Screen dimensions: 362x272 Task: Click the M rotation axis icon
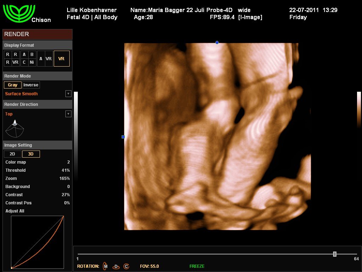[105, 266]
